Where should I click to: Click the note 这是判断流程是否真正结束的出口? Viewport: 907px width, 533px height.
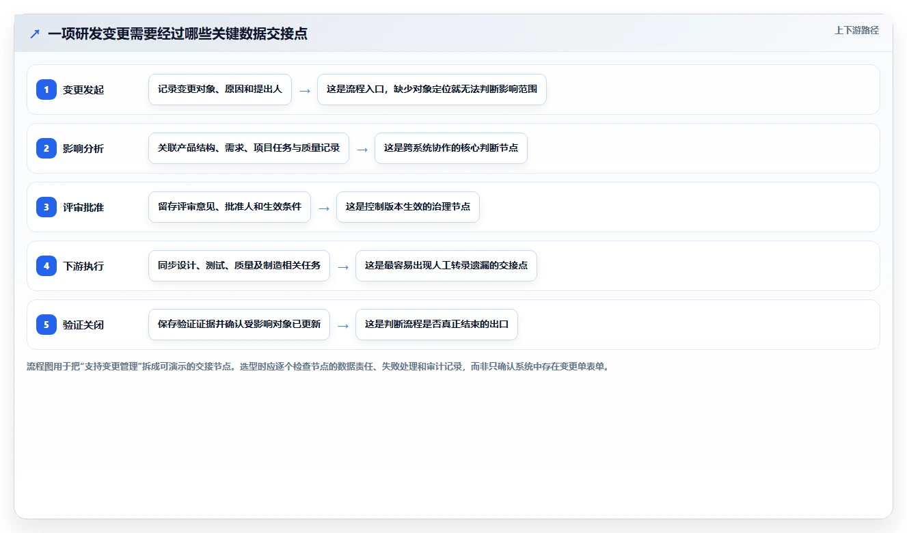pyautogui.click(x=437, y=325)
